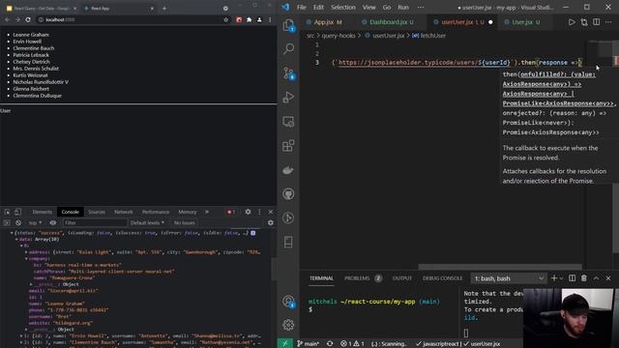Open the Run and Debug view
619x348 pixels.
click(288, 98)
